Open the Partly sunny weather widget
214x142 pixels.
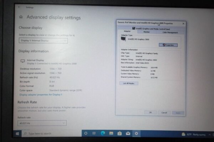click(x=194, y=135)
